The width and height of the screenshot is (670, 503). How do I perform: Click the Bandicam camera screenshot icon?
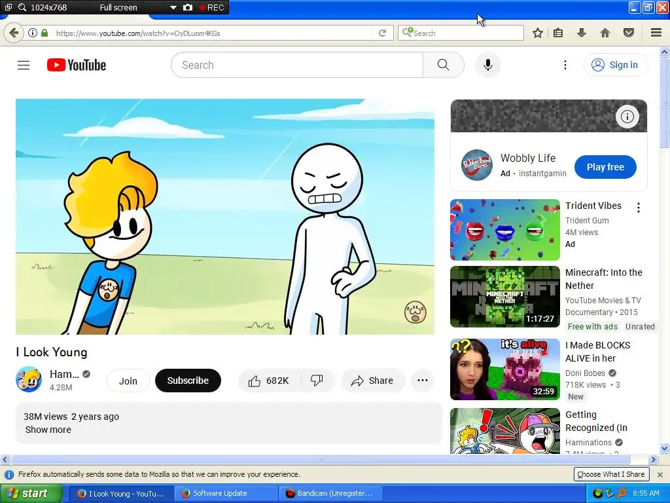click(x=188, y=7)
